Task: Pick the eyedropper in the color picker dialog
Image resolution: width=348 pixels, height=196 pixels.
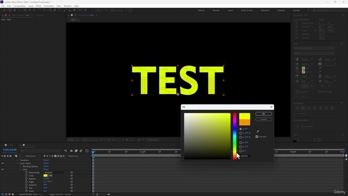Action: (x=257, y=132)
